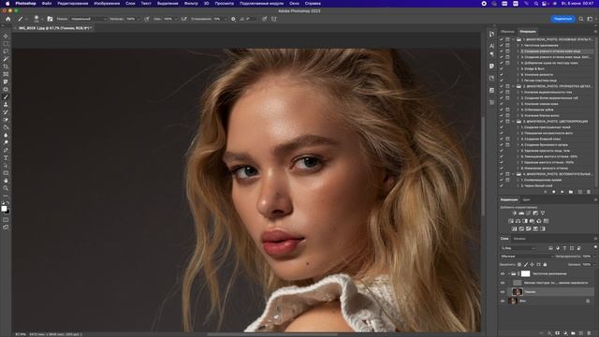Switch to the Операции tab
Image resolution: width=599 pixels, height=337 pixels.
click(x=528, y=31)
